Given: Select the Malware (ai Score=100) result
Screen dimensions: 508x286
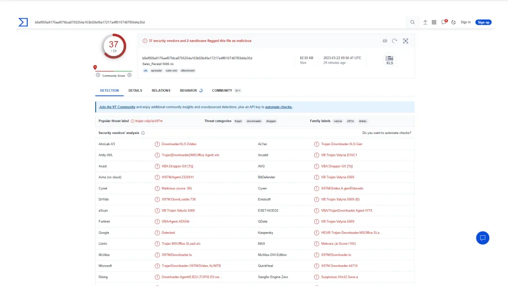Looking at the screenshot, I should coord(339,244).
